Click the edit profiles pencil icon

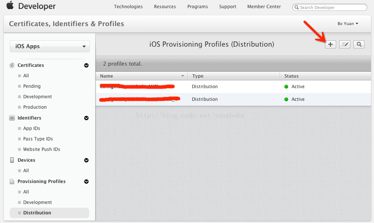pyautogui.click(x=344, y=44)
